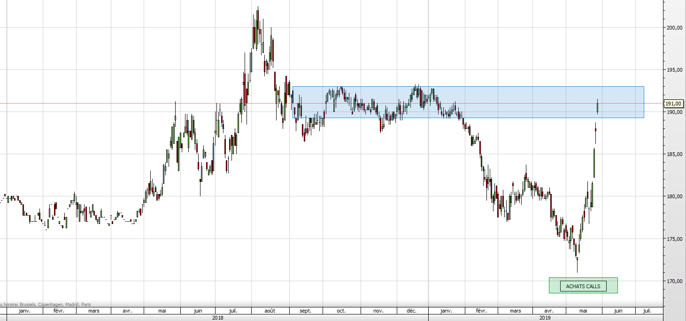The image size is (686, 321).
Task: Click the déc. month marker
Action: tap(411, 311)
